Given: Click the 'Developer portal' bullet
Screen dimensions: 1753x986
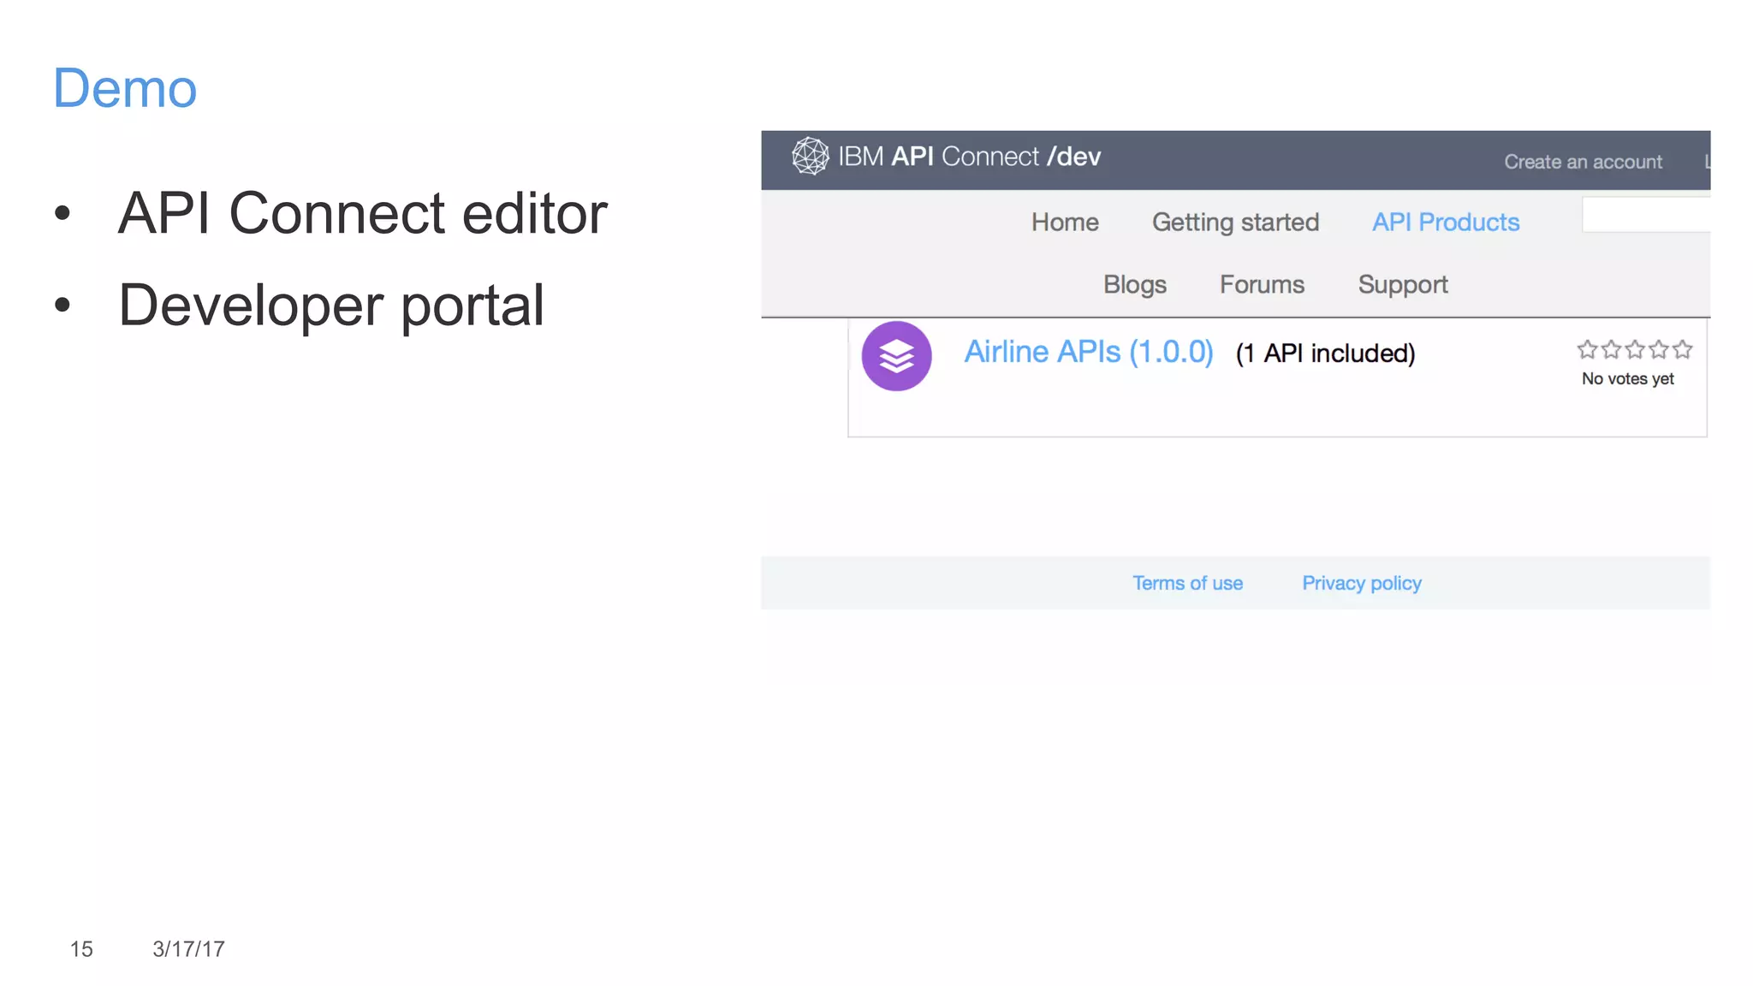Looking at the screenshot, I should coord(330,305).
